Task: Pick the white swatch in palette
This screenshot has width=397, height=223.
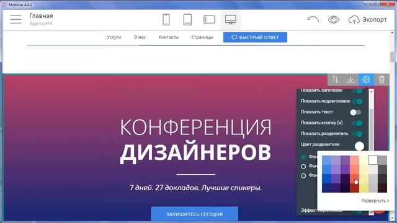Action: [373, 160]
